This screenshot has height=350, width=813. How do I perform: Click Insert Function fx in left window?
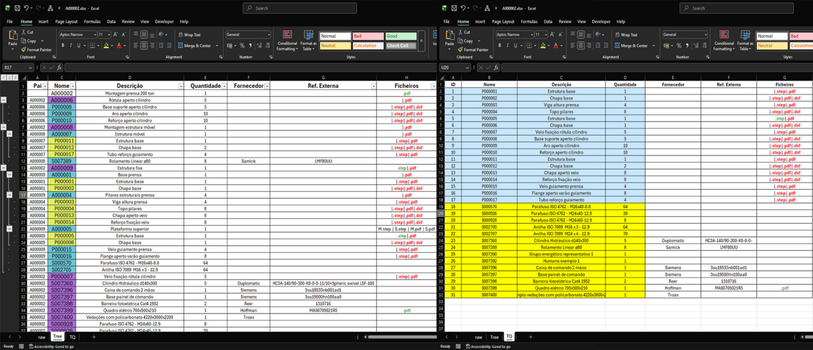pyautogui.click(x=60, y=68)
